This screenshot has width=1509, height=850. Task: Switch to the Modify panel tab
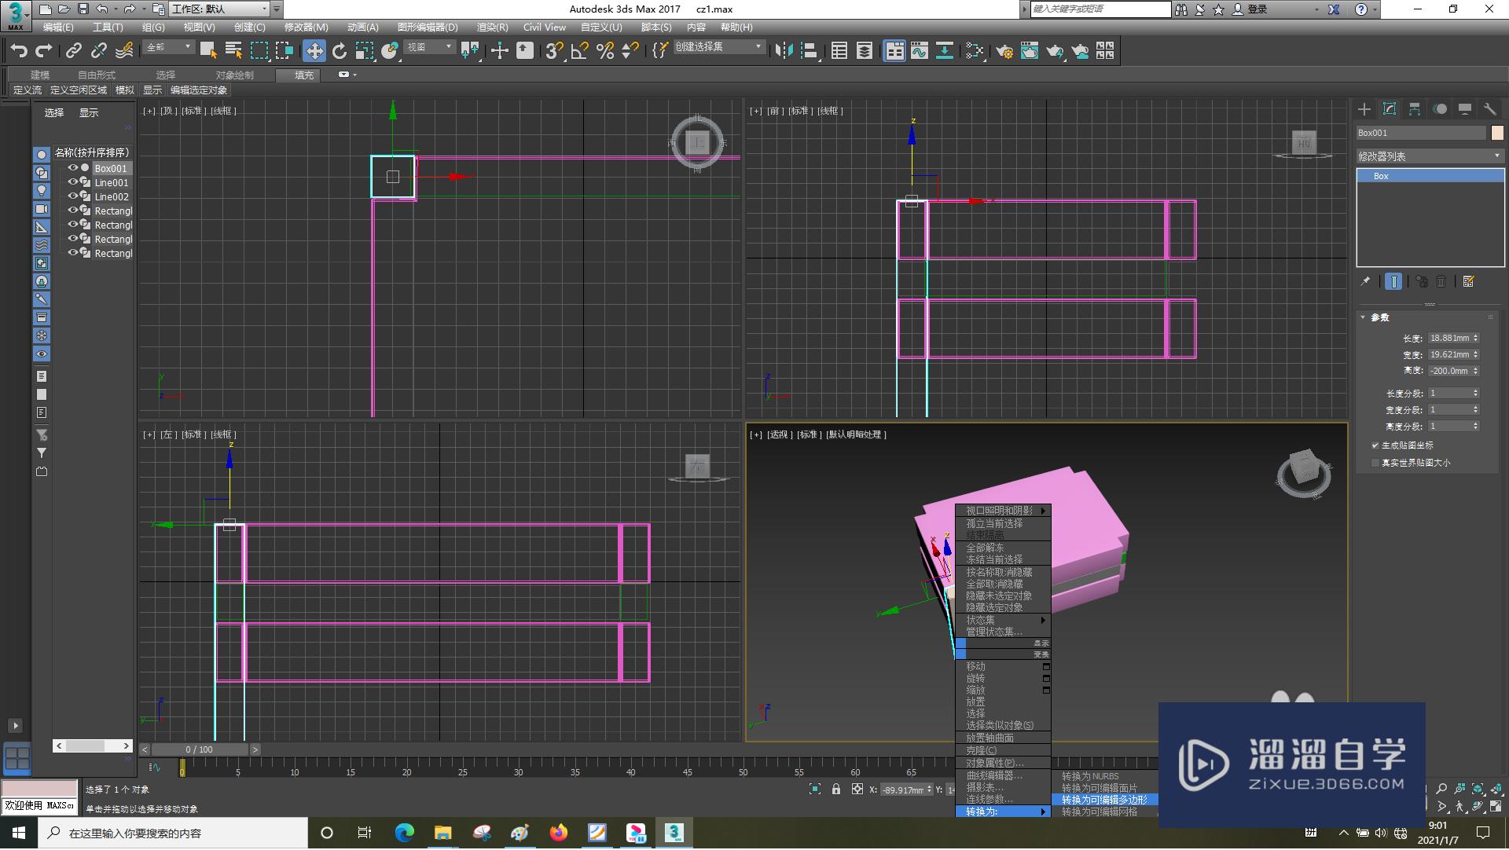pyautogui.click(x=1390, y=109)
